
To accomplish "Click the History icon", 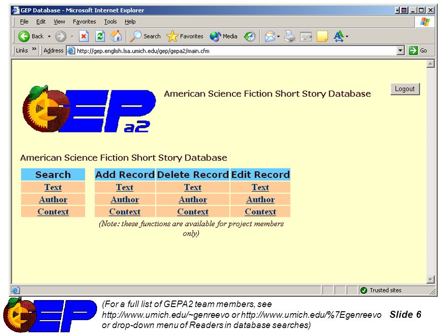I will click(x=249, y=36).
